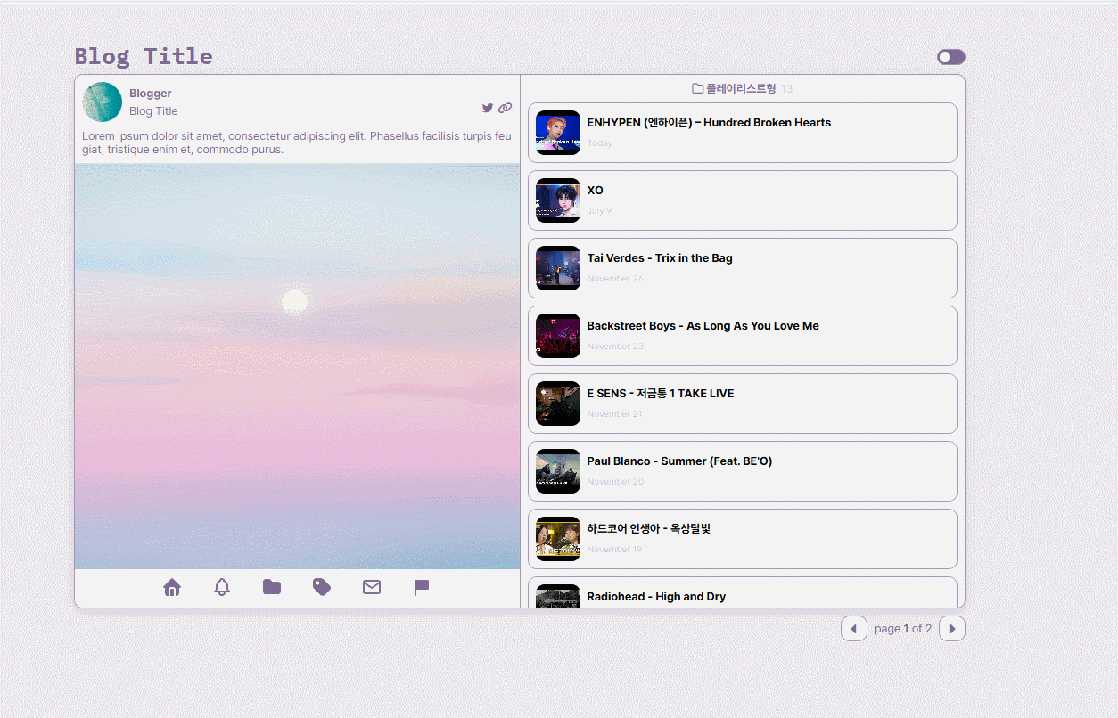This screenshot has width=1118, height=718.
Task: Click the 'July 9' date under XO
Action: pyautogui.click(x=599, y=211)
